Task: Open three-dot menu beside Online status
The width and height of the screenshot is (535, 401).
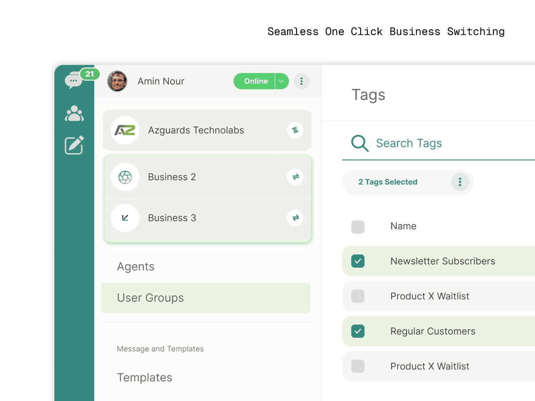Action: click(x=301, y=81)
